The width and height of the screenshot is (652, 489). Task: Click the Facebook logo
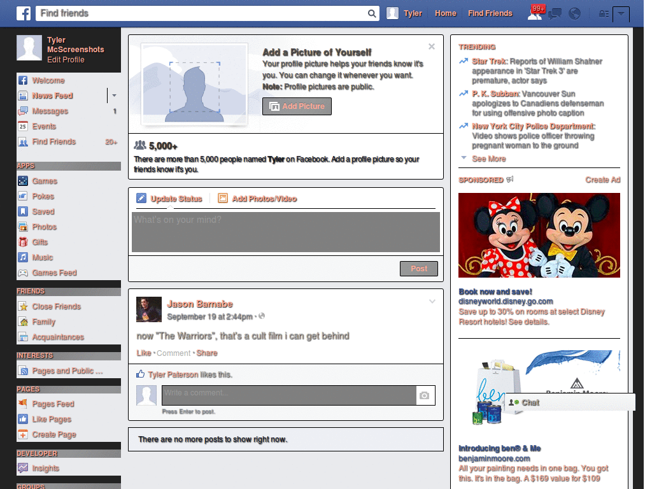coord(24,13)
